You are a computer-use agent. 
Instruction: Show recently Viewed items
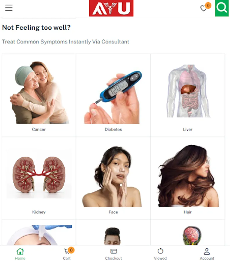click(x=160, y=254)
